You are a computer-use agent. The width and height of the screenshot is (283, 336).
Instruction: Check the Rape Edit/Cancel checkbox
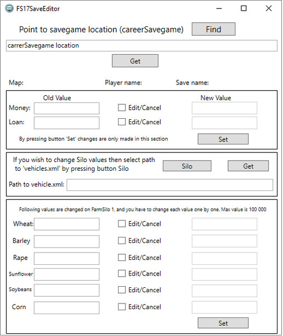click(122, 258)
